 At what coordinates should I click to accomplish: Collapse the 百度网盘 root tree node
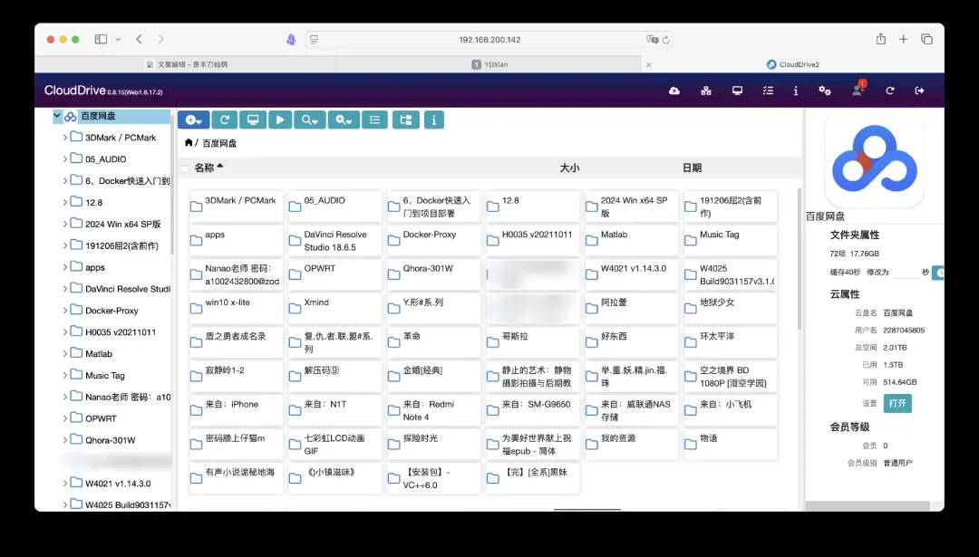57,116
